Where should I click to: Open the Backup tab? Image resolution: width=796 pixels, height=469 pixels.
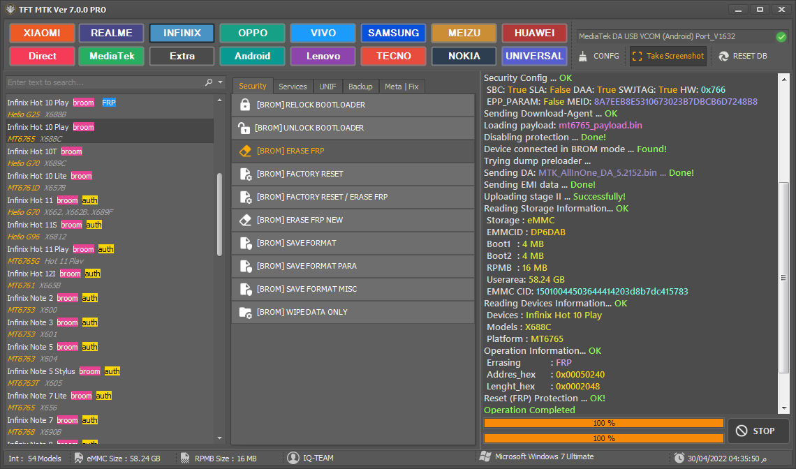[x=360, y=87]
